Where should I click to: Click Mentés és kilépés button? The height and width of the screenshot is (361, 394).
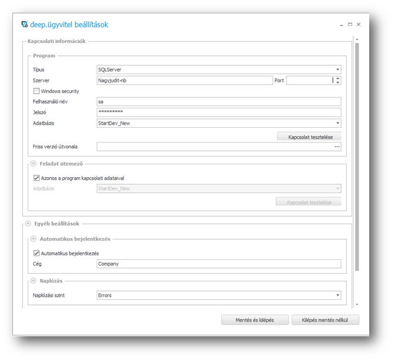(x=255, y=320)
